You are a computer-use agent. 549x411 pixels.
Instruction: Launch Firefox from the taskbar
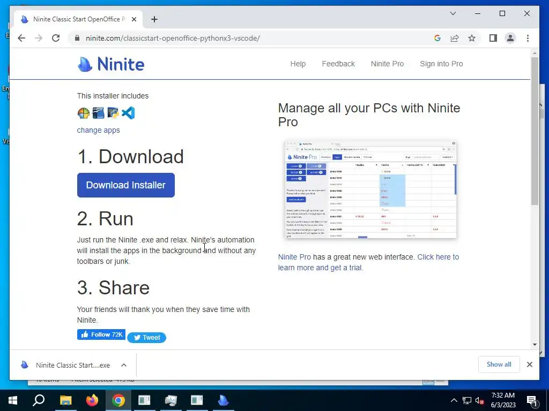(92, 400)
